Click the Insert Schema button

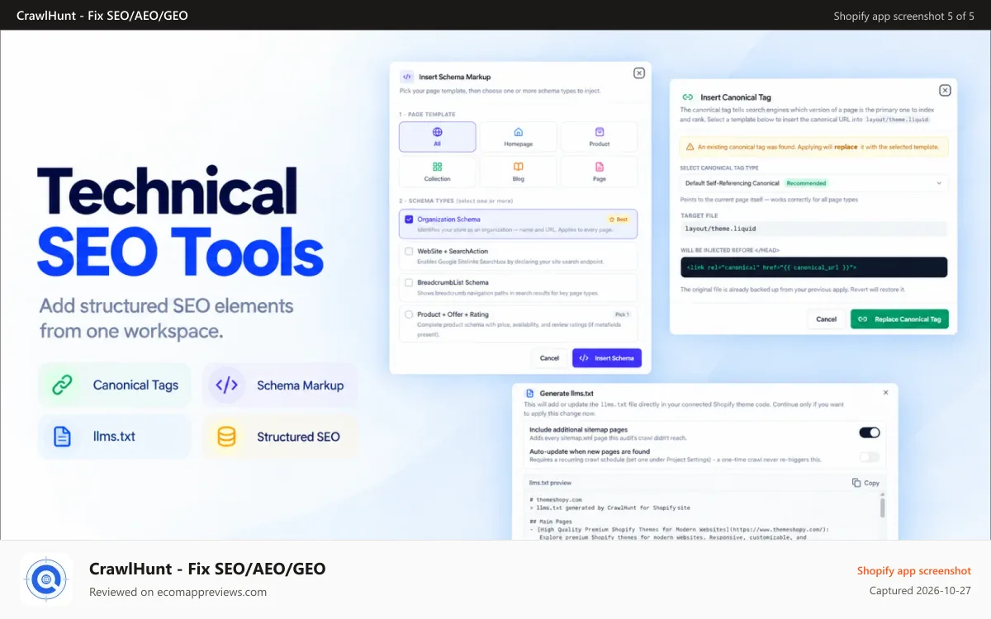[607, 358]
